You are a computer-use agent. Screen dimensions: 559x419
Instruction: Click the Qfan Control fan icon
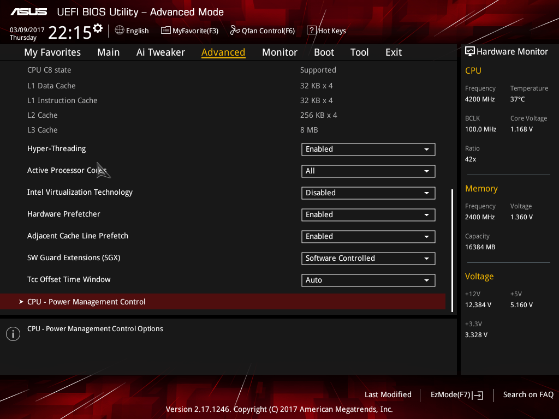point(235,31)
